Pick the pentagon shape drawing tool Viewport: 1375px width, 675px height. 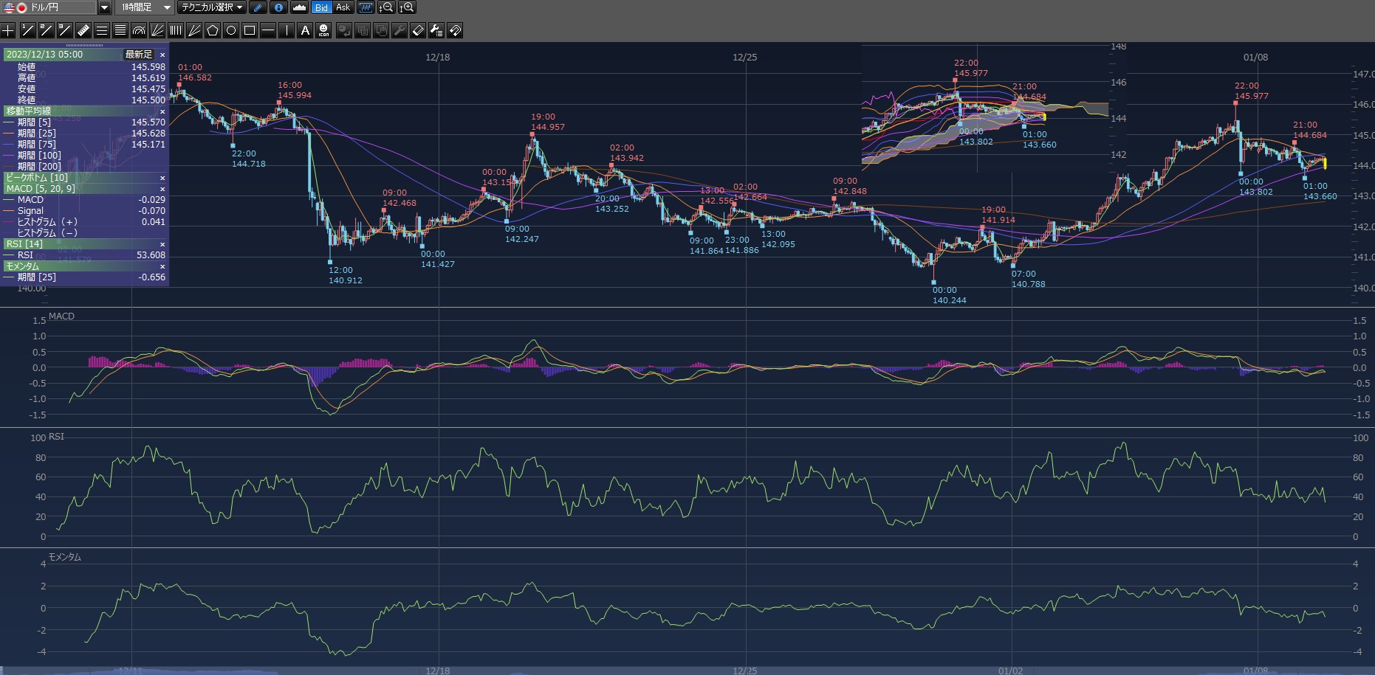click(213, 30)
